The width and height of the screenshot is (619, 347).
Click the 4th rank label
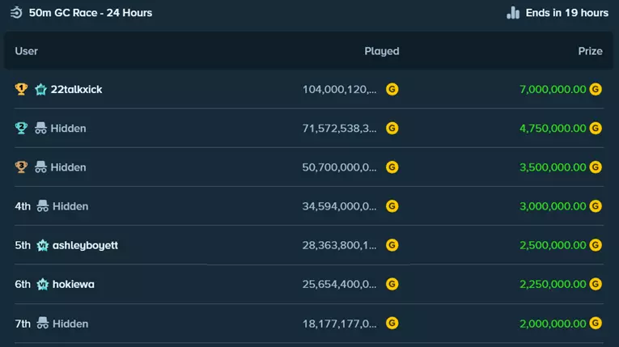(23, 206)
